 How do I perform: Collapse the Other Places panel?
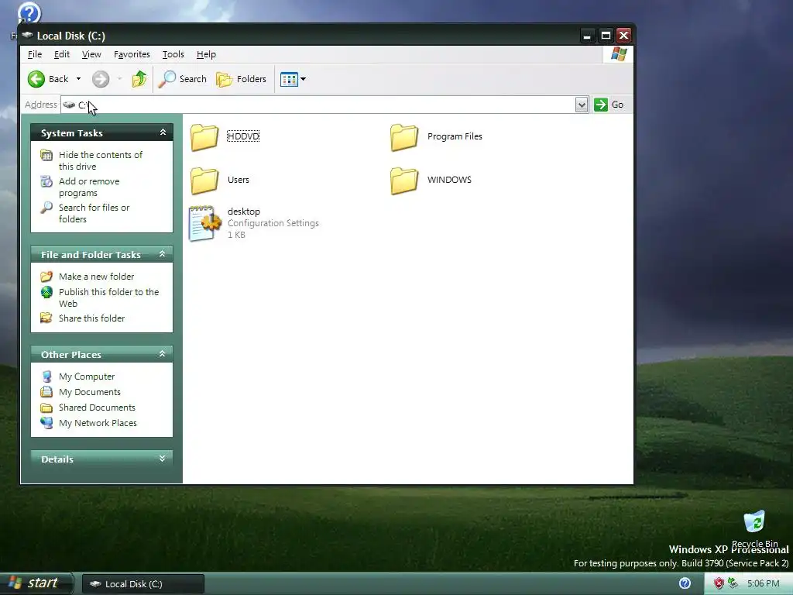tap(163, 354)
